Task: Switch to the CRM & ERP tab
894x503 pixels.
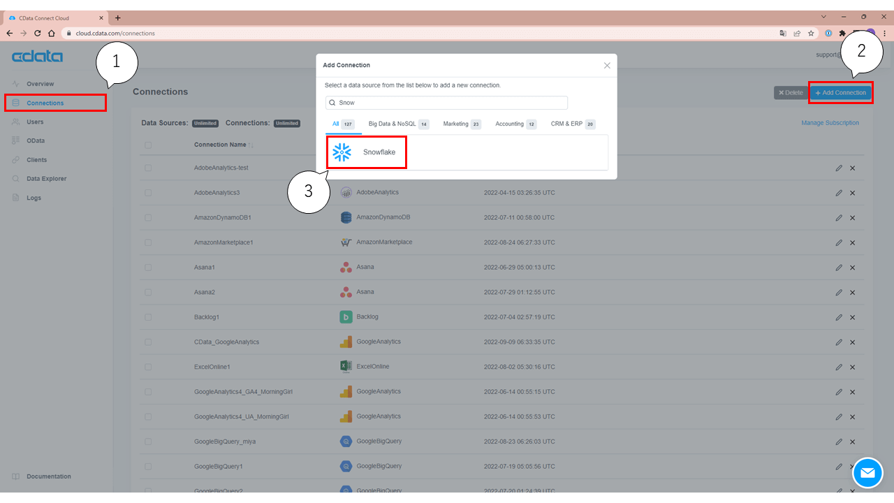Action: point(573,124)
